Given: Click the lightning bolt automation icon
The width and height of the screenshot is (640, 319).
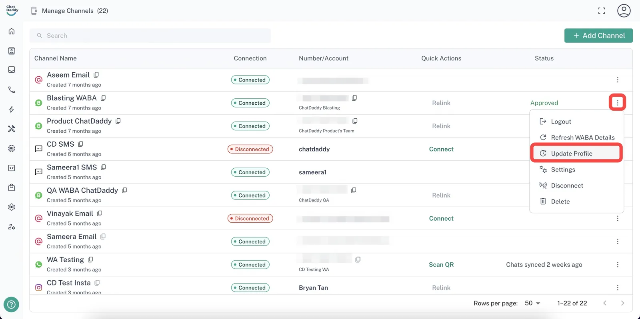Looking at the screenshot, I should 12,109.
